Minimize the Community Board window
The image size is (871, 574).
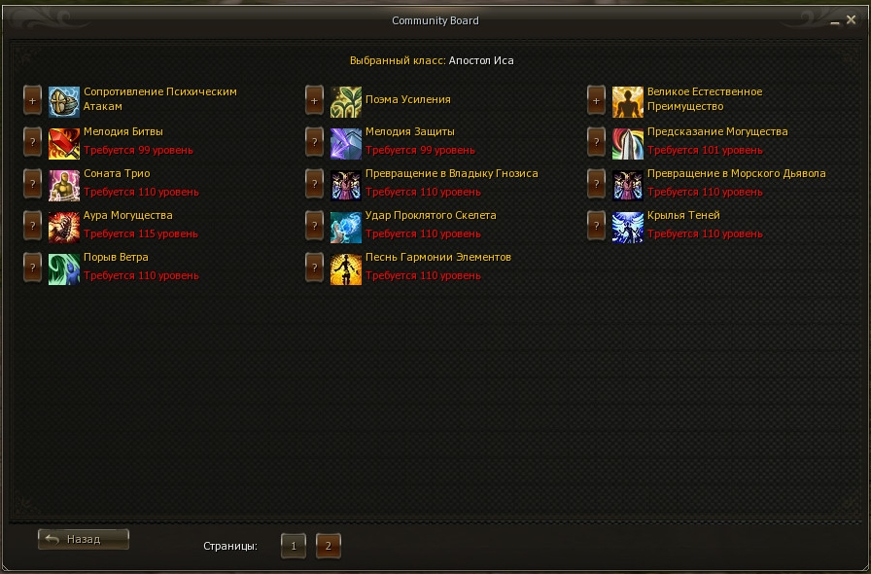[x=834, y=21]
